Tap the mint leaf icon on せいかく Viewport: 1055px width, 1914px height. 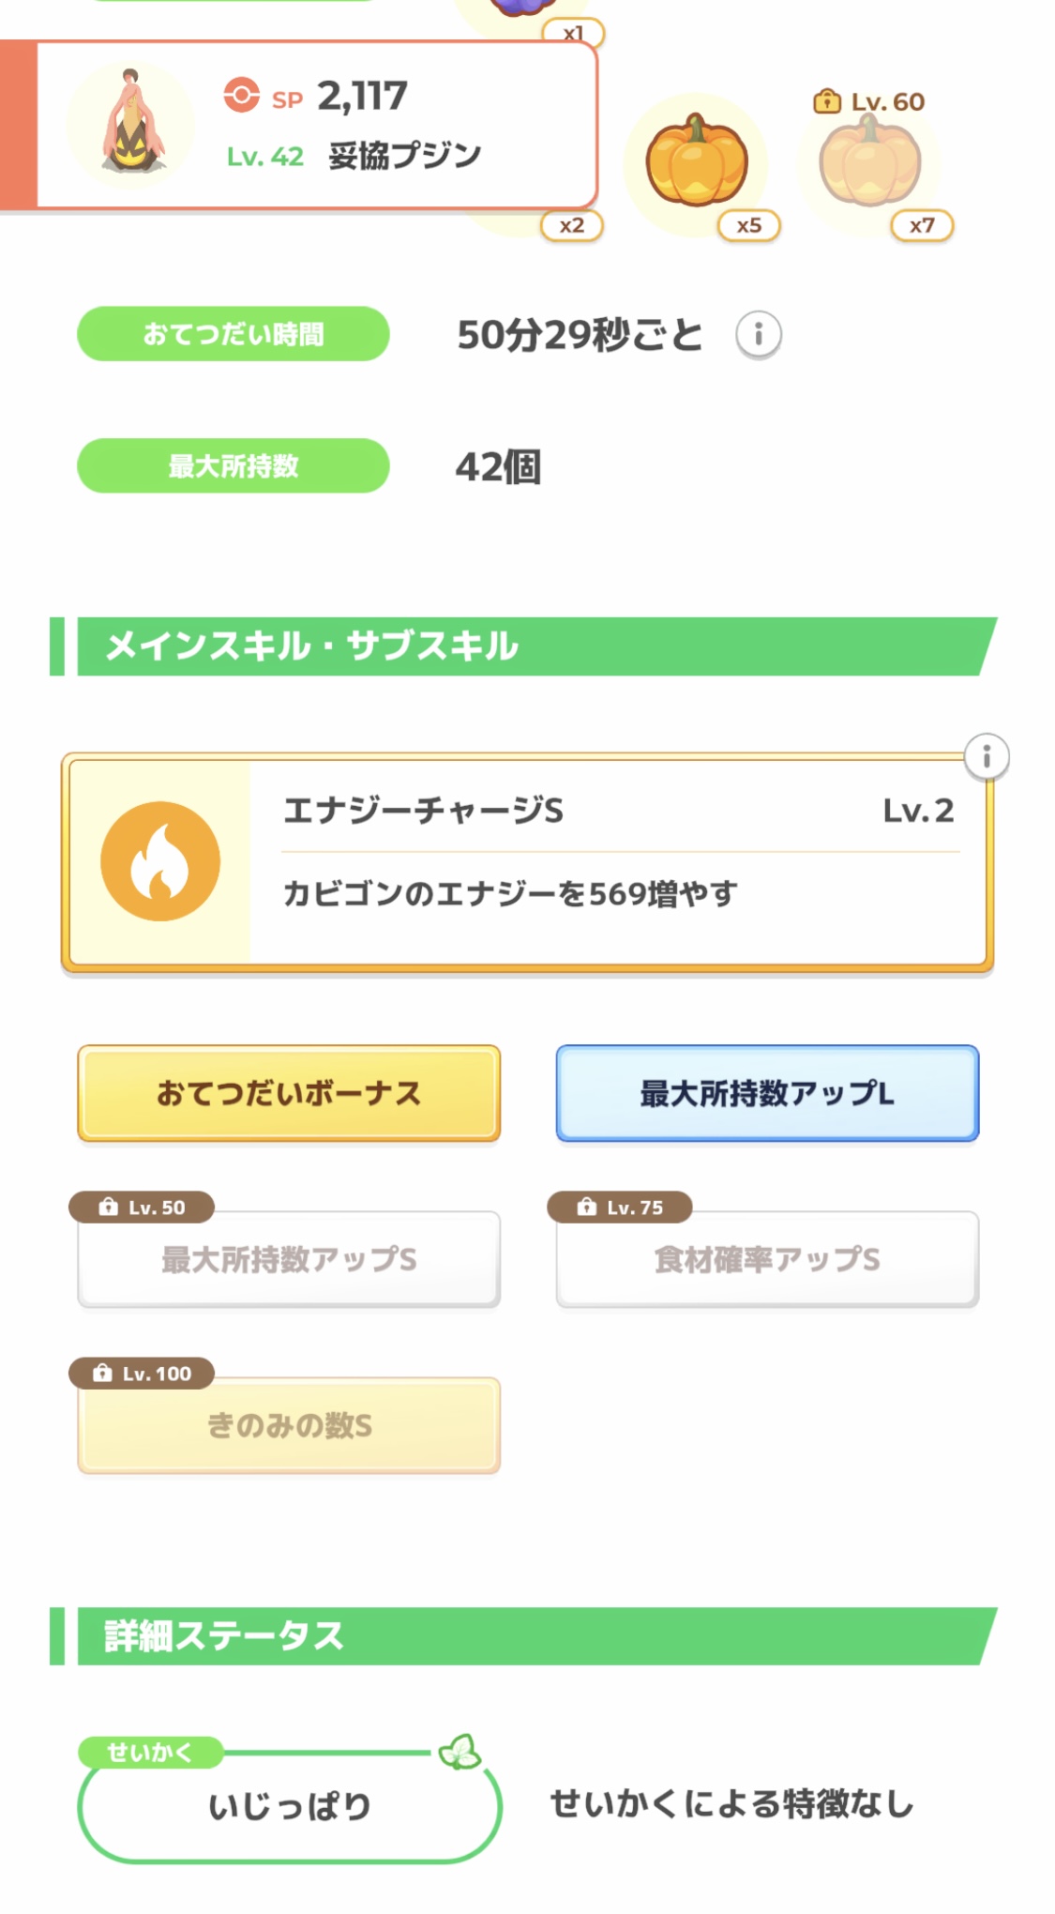(460, 1752)
